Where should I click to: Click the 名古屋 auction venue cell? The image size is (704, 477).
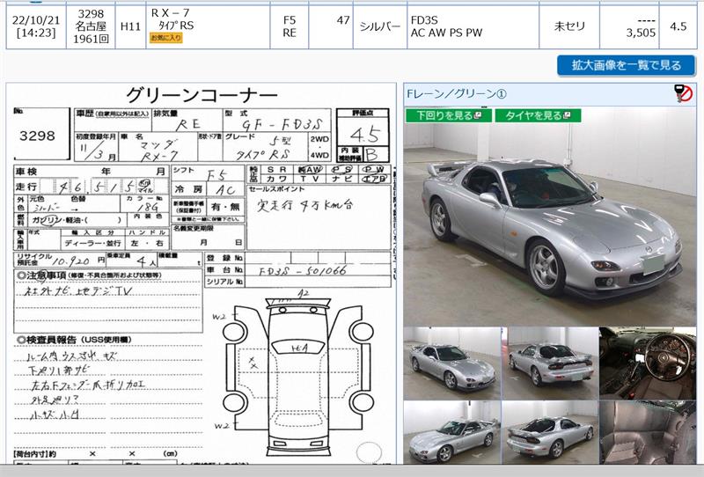(91, 26)
